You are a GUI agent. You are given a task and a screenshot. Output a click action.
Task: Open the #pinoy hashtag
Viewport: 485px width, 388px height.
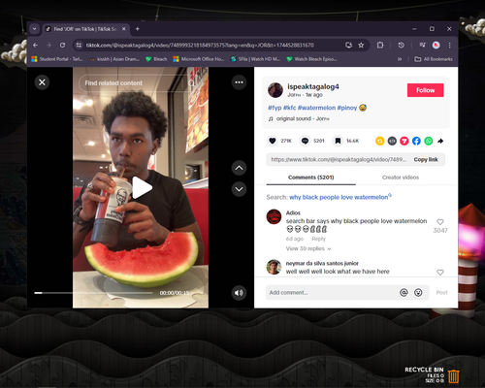tap(347, 108)
